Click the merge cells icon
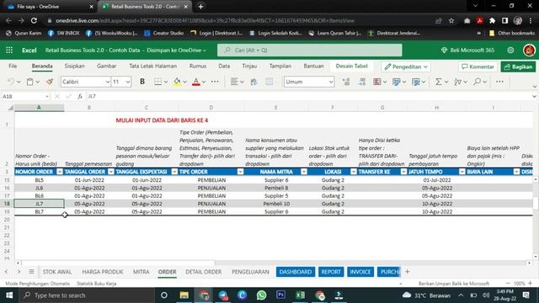Image resolution: width=539 pixels, height=303 pixels. [269, 82]
